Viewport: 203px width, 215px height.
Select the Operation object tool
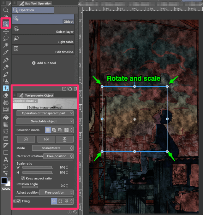pos(6,24)
